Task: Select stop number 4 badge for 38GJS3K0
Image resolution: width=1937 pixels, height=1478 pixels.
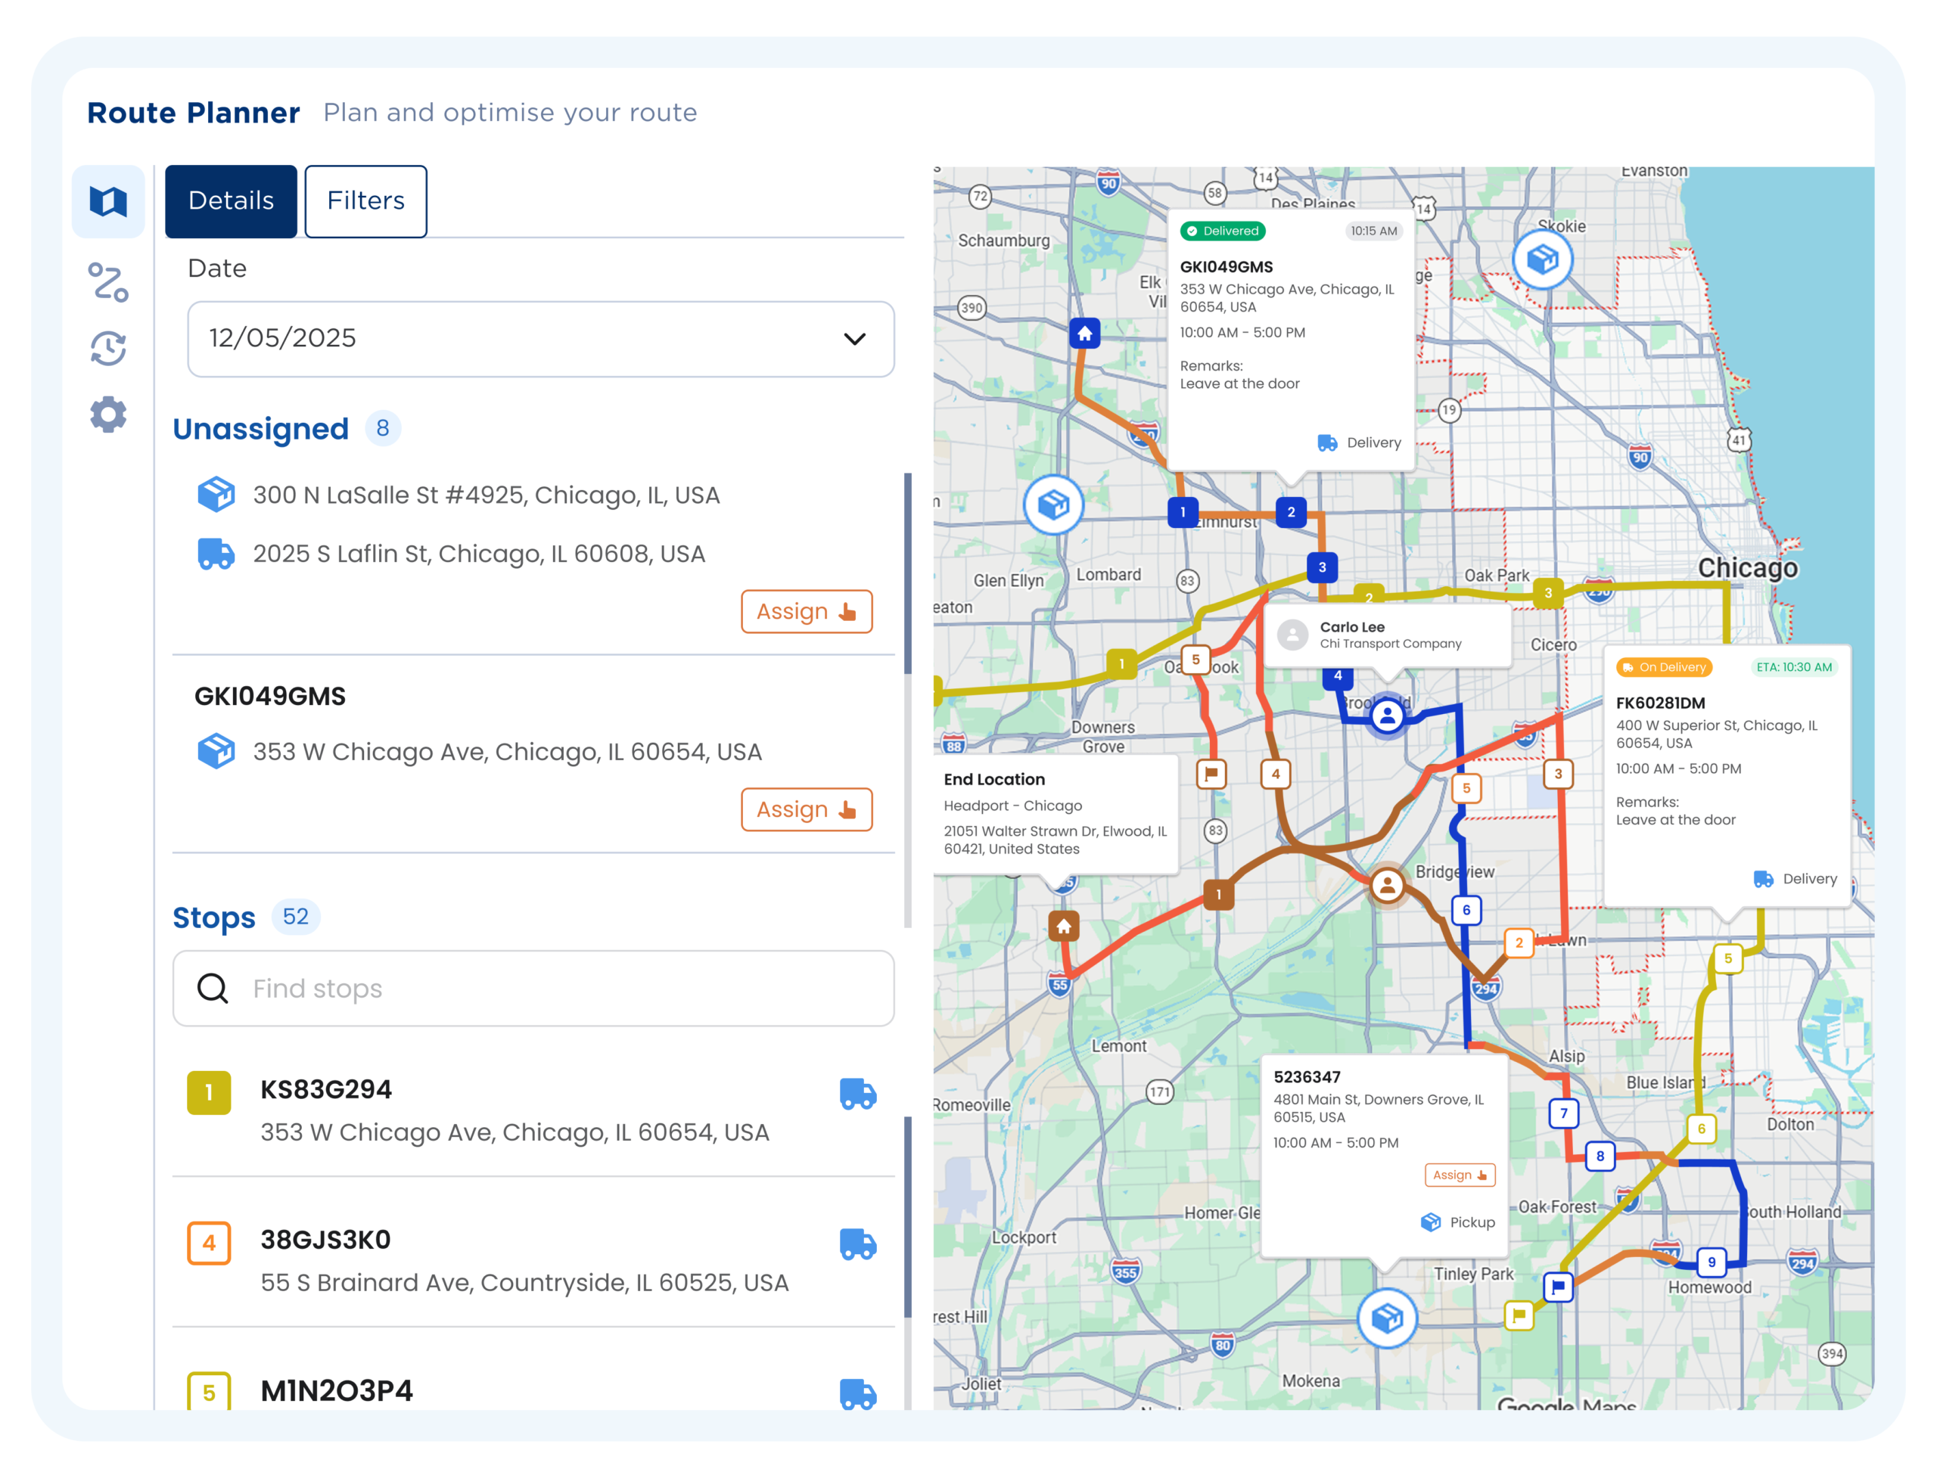Action: 209,1243
